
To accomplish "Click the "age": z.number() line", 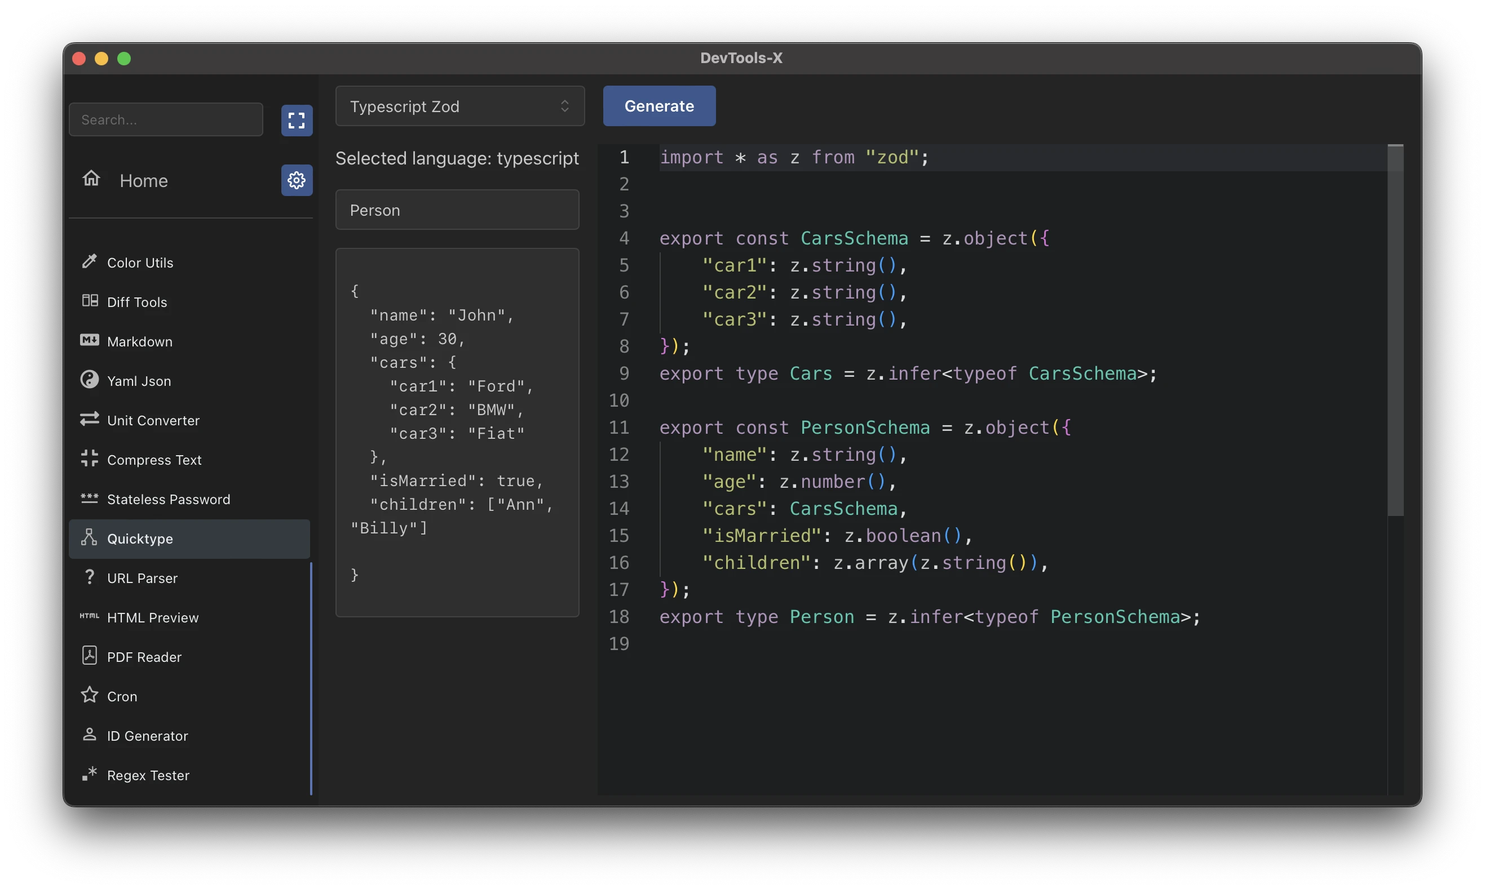I will coord(799,482).
